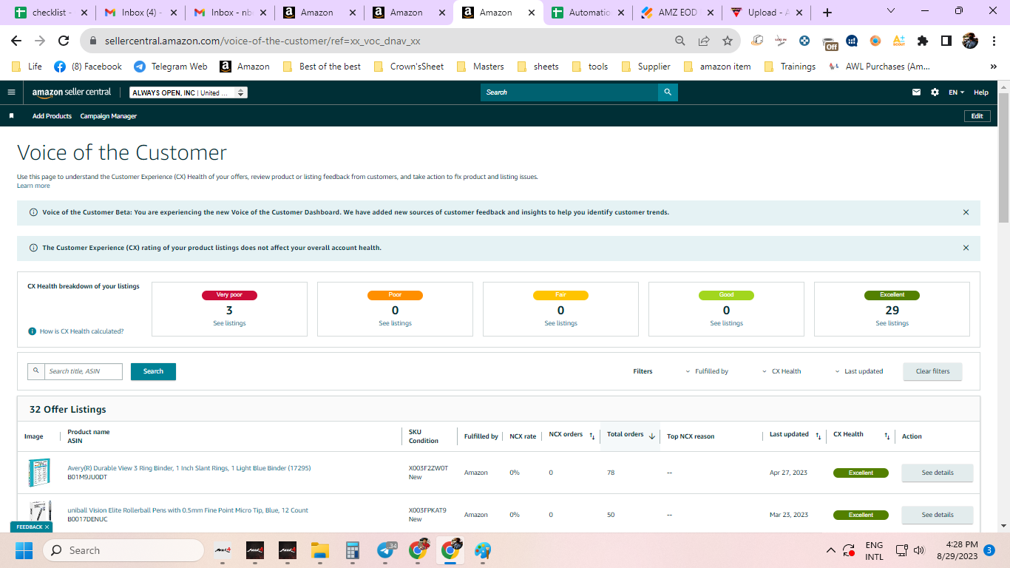Click the info icon beside How is CX Health calculated

32,331
